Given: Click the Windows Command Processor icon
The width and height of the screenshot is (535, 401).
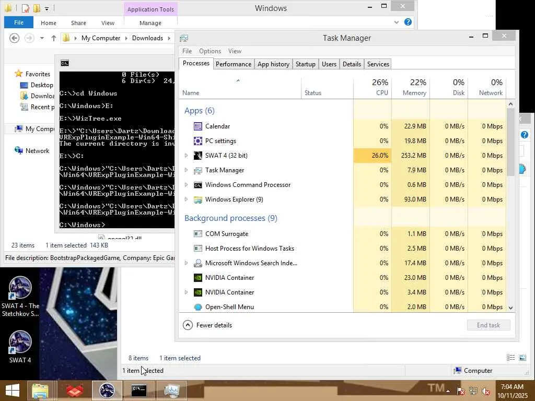Looking at the screenshot, I should coord(197,185).
